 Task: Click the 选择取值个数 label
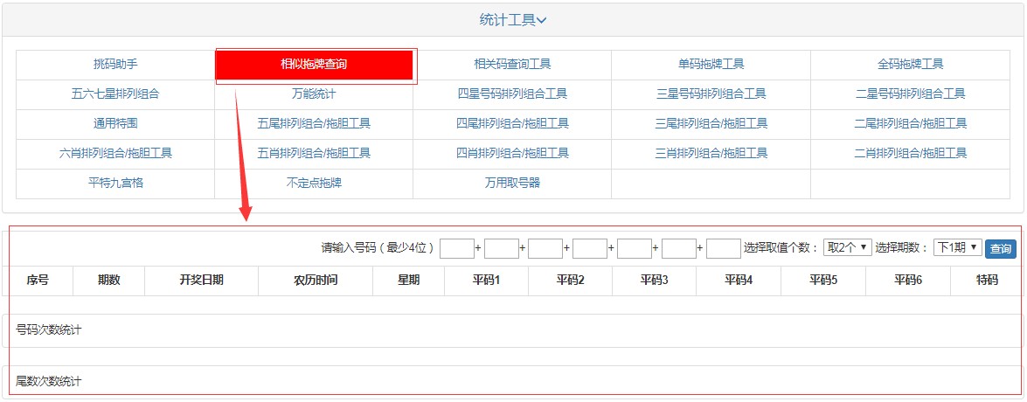[x=781, y=248]
